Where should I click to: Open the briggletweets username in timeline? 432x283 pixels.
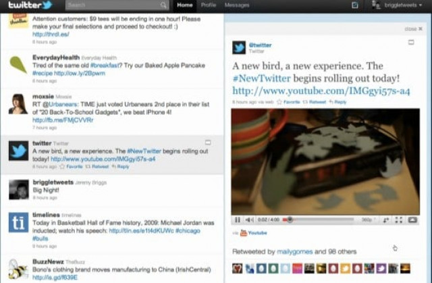click(x=53, y=182)
